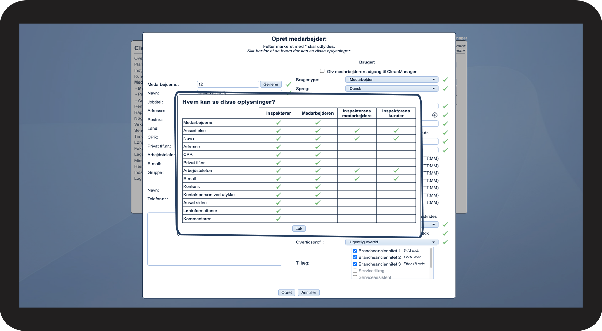Click the 'Kontaktperson ved ulykke' row label
602x331 pixels.
[x=209, y=195]
